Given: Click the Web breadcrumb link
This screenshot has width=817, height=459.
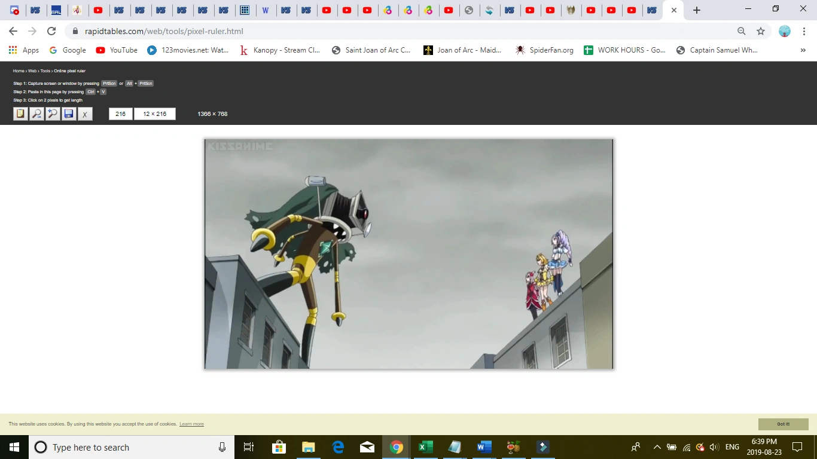Looking at the screenshot, I should point(32,71).
